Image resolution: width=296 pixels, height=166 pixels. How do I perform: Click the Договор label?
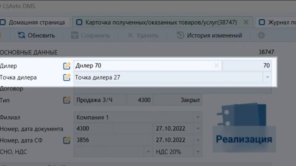(11, 89)
